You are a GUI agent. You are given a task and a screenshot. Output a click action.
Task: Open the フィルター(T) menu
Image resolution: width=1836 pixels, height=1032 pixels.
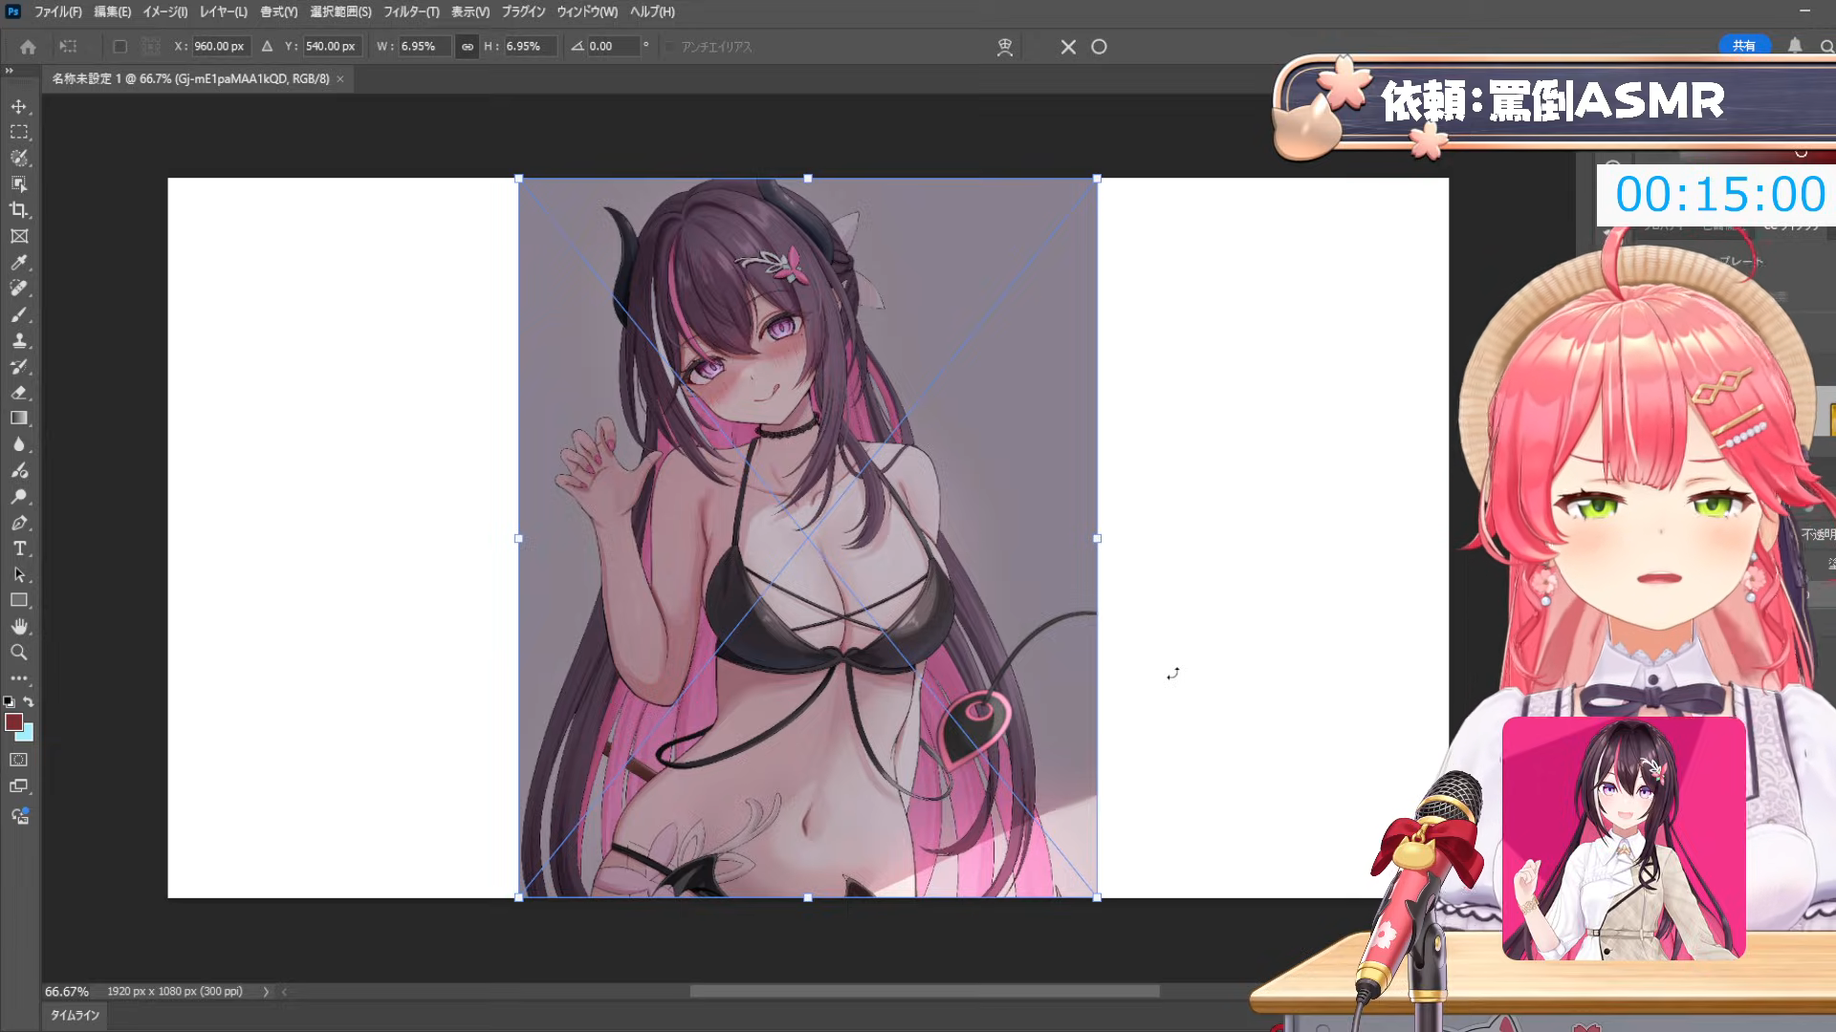(x=411, y=12)
